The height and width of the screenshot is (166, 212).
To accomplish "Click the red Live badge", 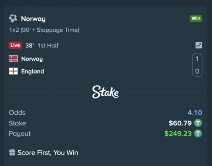I will (x=15, y=45).
